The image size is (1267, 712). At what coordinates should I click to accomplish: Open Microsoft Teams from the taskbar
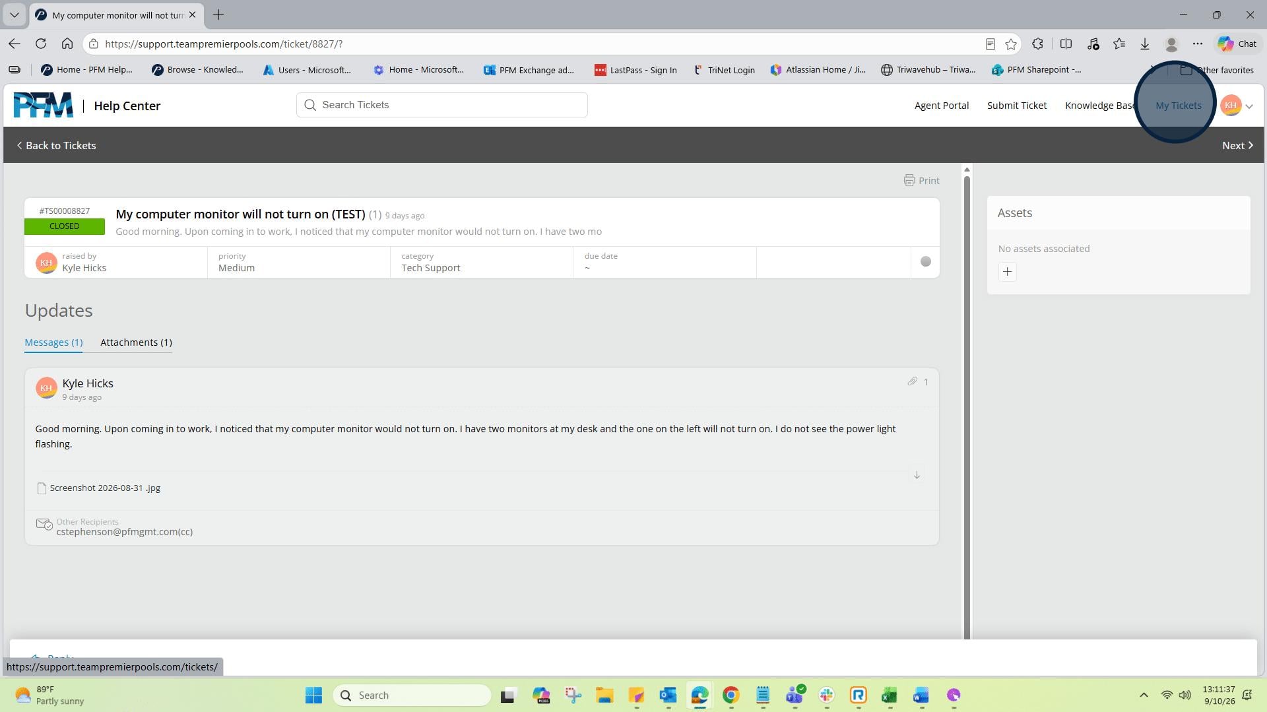coord(795,695)
